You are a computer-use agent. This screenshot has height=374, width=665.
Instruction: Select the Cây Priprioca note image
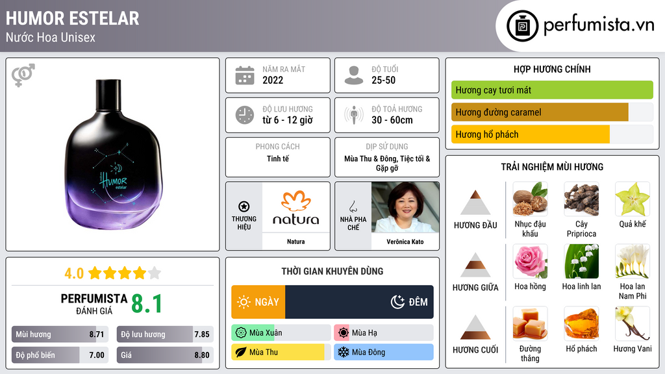click(x=581, y=199)
